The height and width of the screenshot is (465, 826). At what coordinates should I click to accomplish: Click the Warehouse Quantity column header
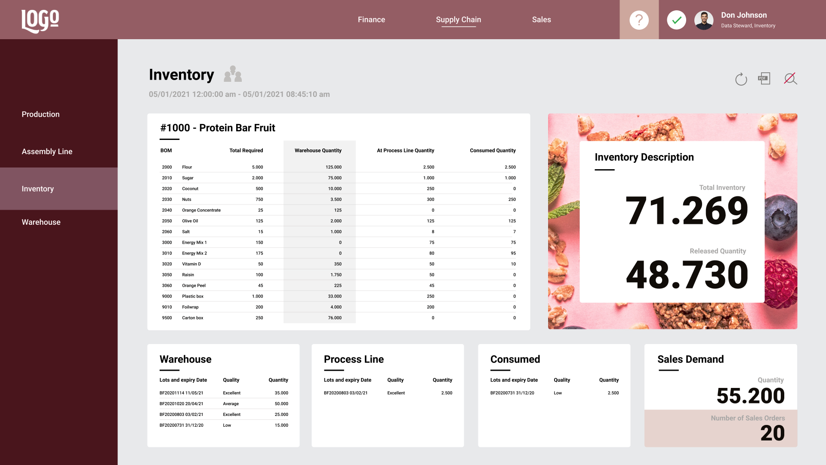(318, 151)
